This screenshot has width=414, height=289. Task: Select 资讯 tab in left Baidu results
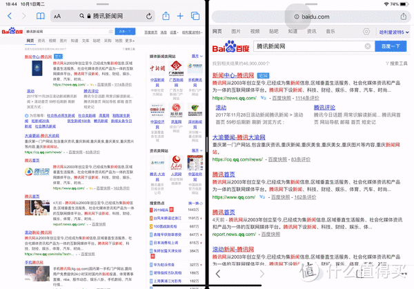pyautogui.click(x=41, y=41)
